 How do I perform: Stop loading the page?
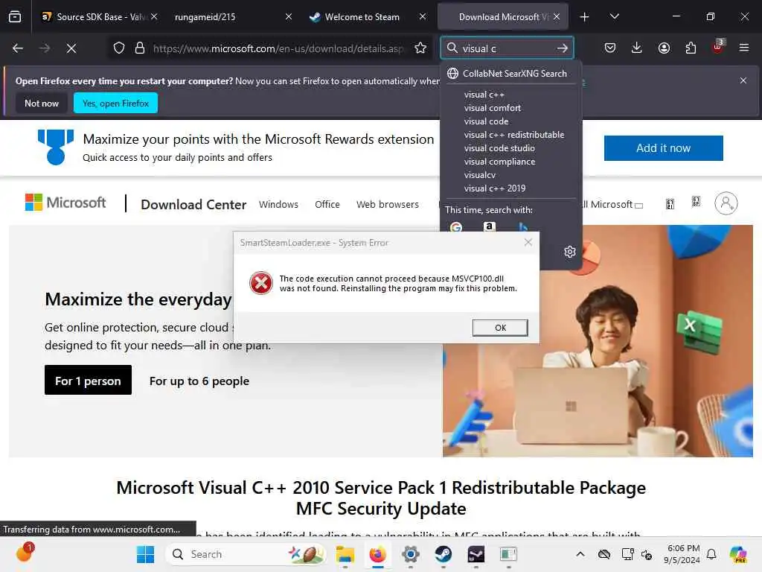[71, 48]
